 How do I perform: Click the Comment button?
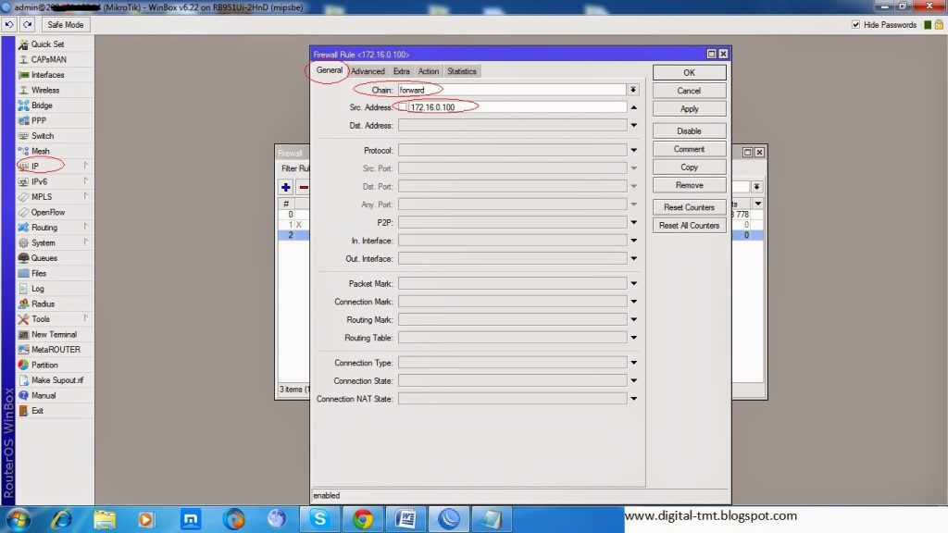689,149
